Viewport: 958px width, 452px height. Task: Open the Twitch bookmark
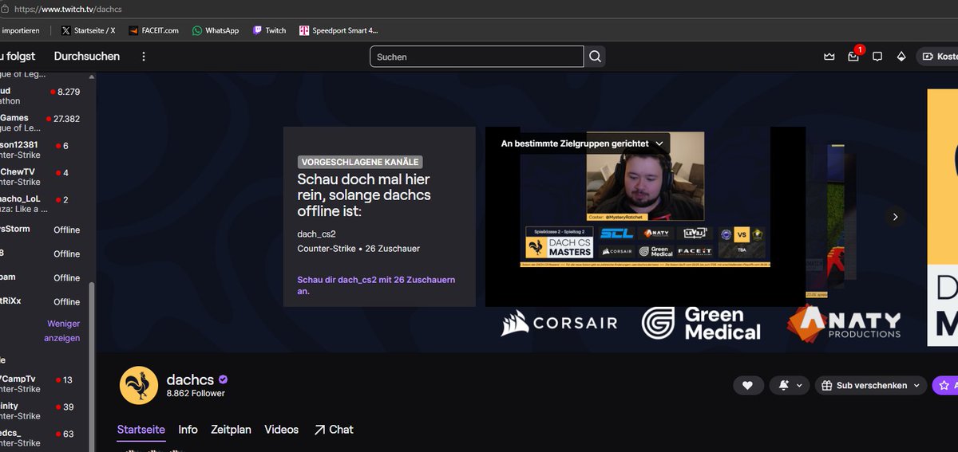(x=269, y=30)
